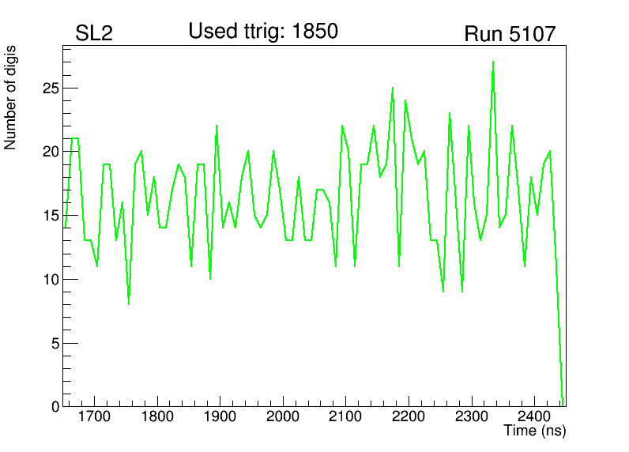Select the "Used ttrig: 1850" title text
The image size is (629, 452).
(x=263, y=32)
